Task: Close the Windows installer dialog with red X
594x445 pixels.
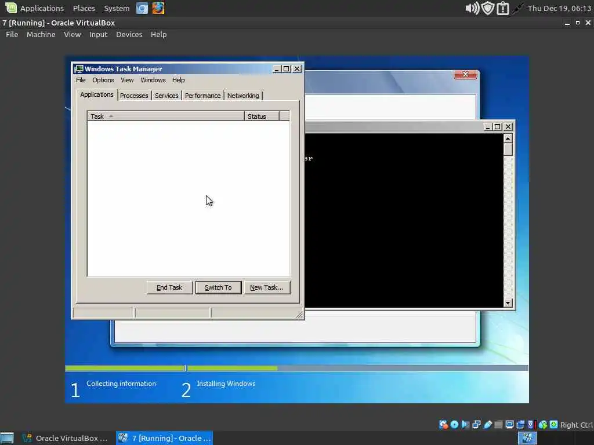Action: coord(466,74)
